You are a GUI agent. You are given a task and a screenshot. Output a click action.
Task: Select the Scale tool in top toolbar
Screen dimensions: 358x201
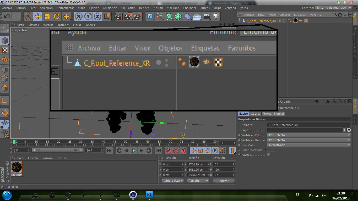coord(47,16)
